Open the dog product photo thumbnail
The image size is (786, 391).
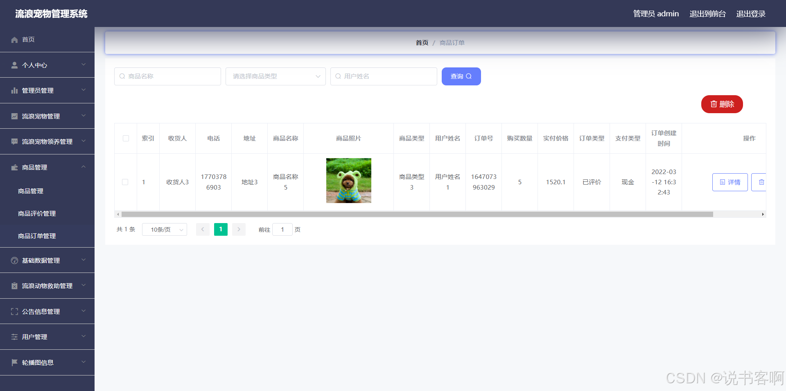(x=349, y=181)
